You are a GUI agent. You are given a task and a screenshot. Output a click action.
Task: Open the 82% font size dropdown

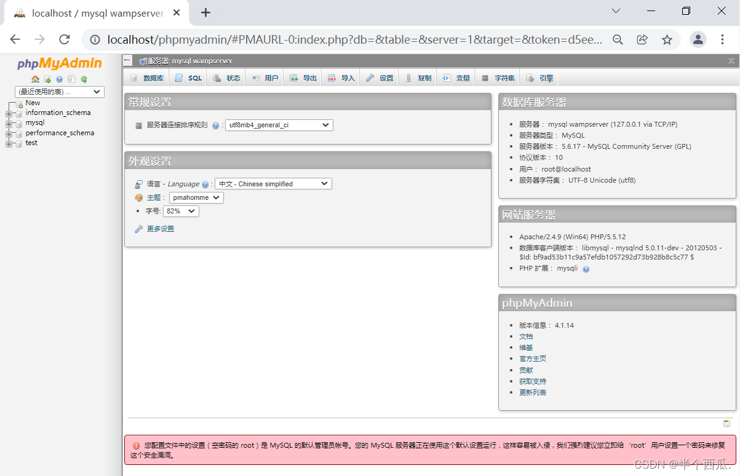(181, 211)
